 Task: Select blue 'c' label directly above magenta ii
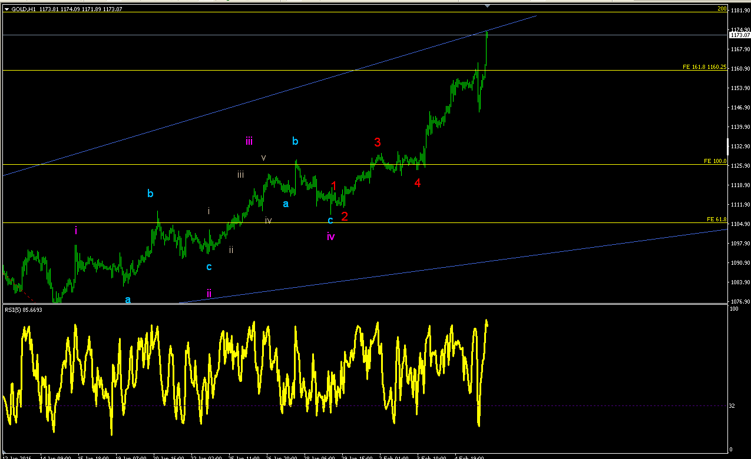click(x=209, y=267)
